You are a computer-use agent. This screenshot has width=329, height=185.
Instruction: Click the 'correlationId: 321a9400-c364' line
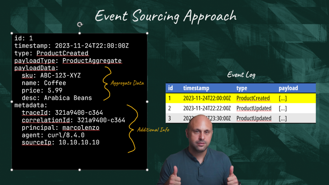74,120
